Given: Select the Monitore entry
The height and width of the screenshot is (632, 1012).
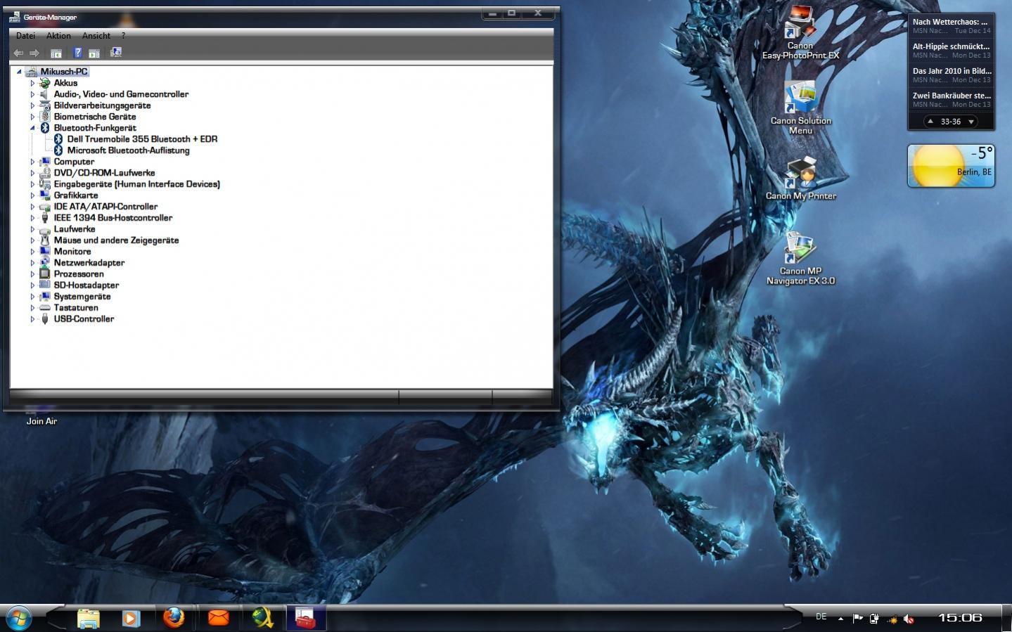Looking at the screenshot, I should coord(72,252).
